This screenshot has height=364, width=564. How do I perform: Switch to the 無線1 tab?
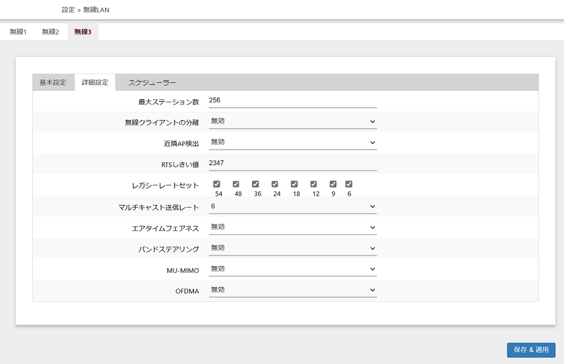(18, 32)
